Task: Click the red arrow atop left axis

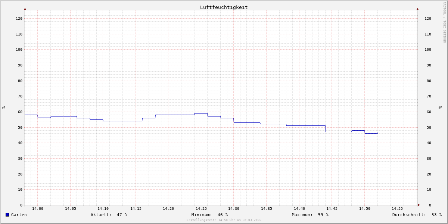Action: point(25,9)
